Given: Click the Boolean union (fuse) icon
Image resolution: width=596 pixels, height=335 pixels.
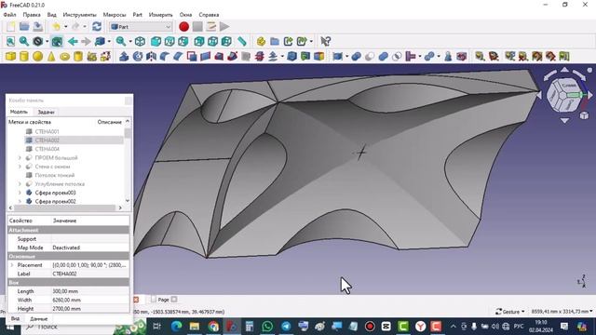Looking at the screenshot, I should [x=383, y=57].
